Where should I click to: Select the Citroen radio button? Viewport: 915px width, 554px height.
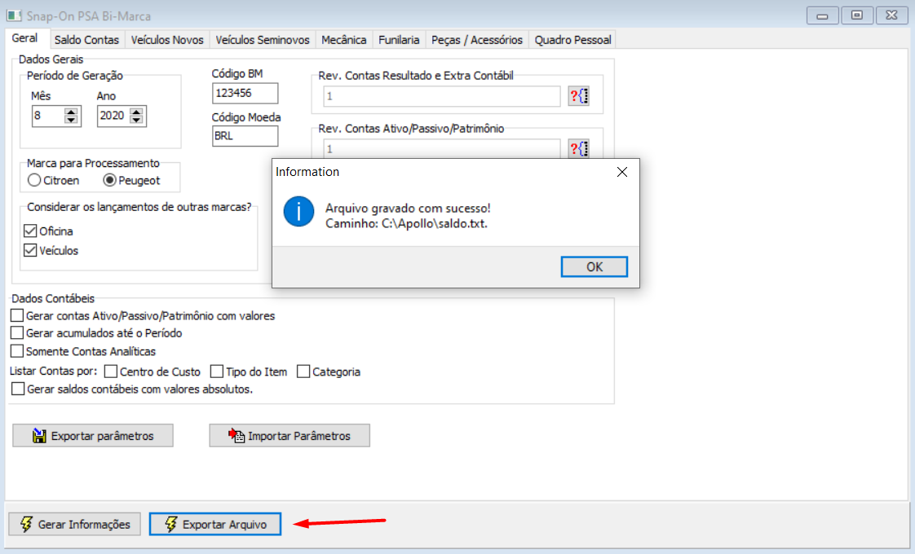(x=34, y=180)
